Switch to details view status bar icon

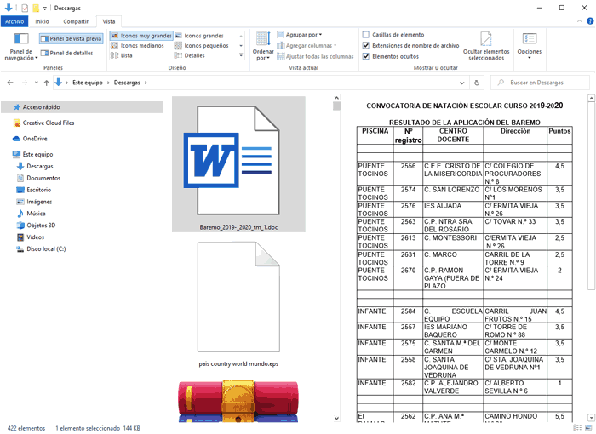(x=577, y=428)
